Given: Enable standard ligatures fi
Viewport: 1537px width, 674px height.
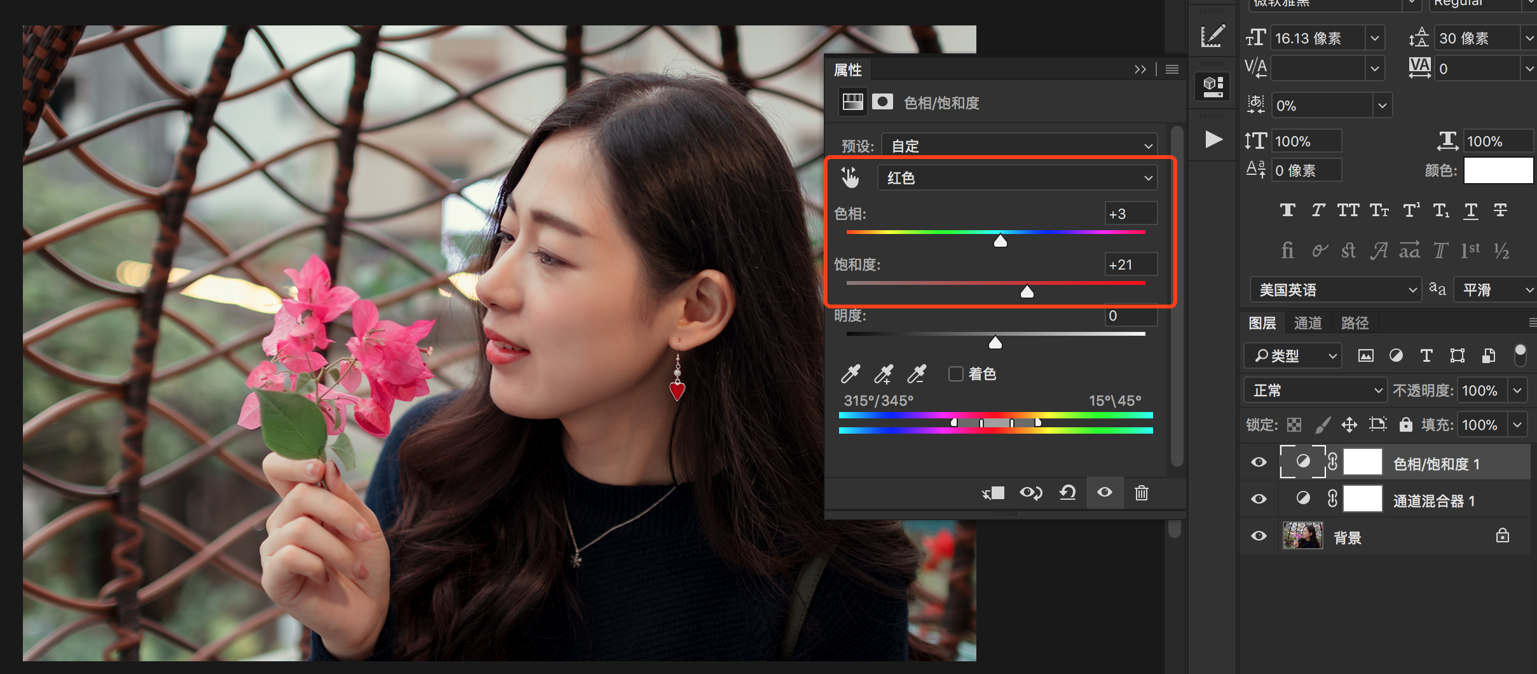Looking at the screenshot, I should coord(1287,250).
